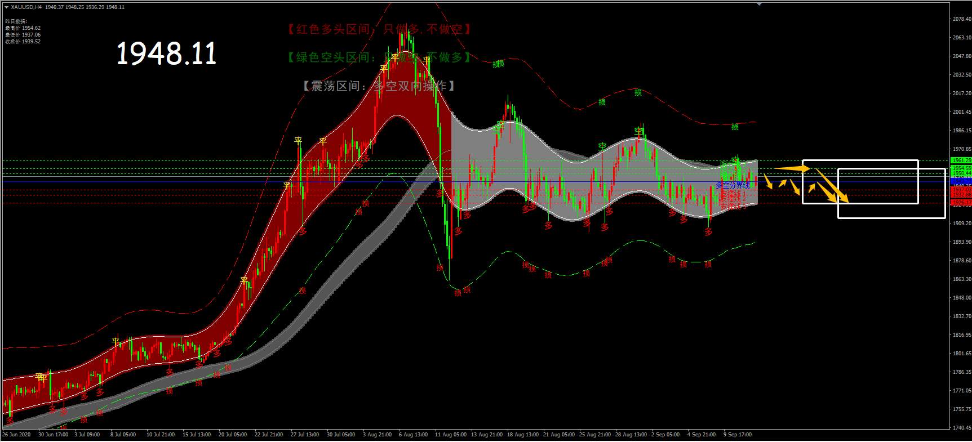Select the red 红色多头区间 instruction label
Viewport: 972px width, 442px height.
pyautogui.click(x=379, y=29)
